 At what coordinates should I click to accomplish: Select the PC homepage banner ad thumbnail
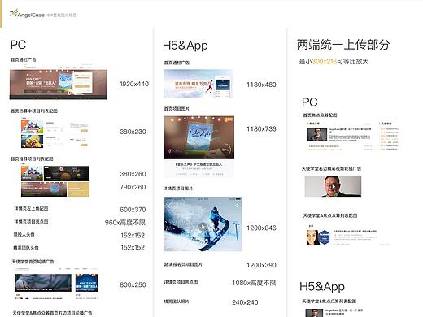(x=58, y=82)
